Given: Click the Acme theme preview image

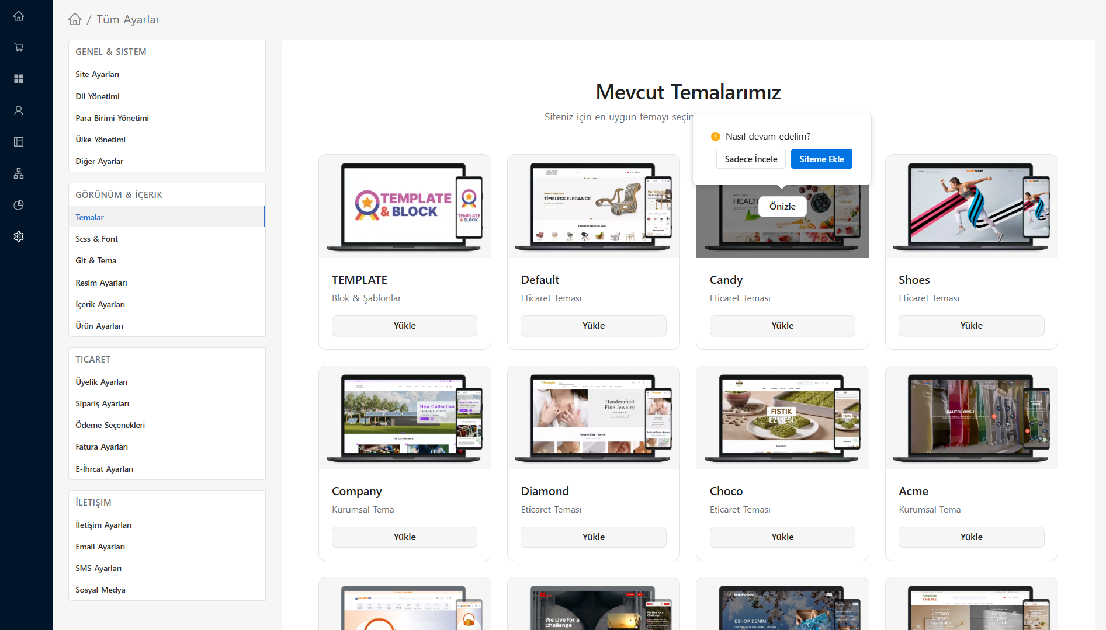Looking at the screenshot, I should coord(972,417).
